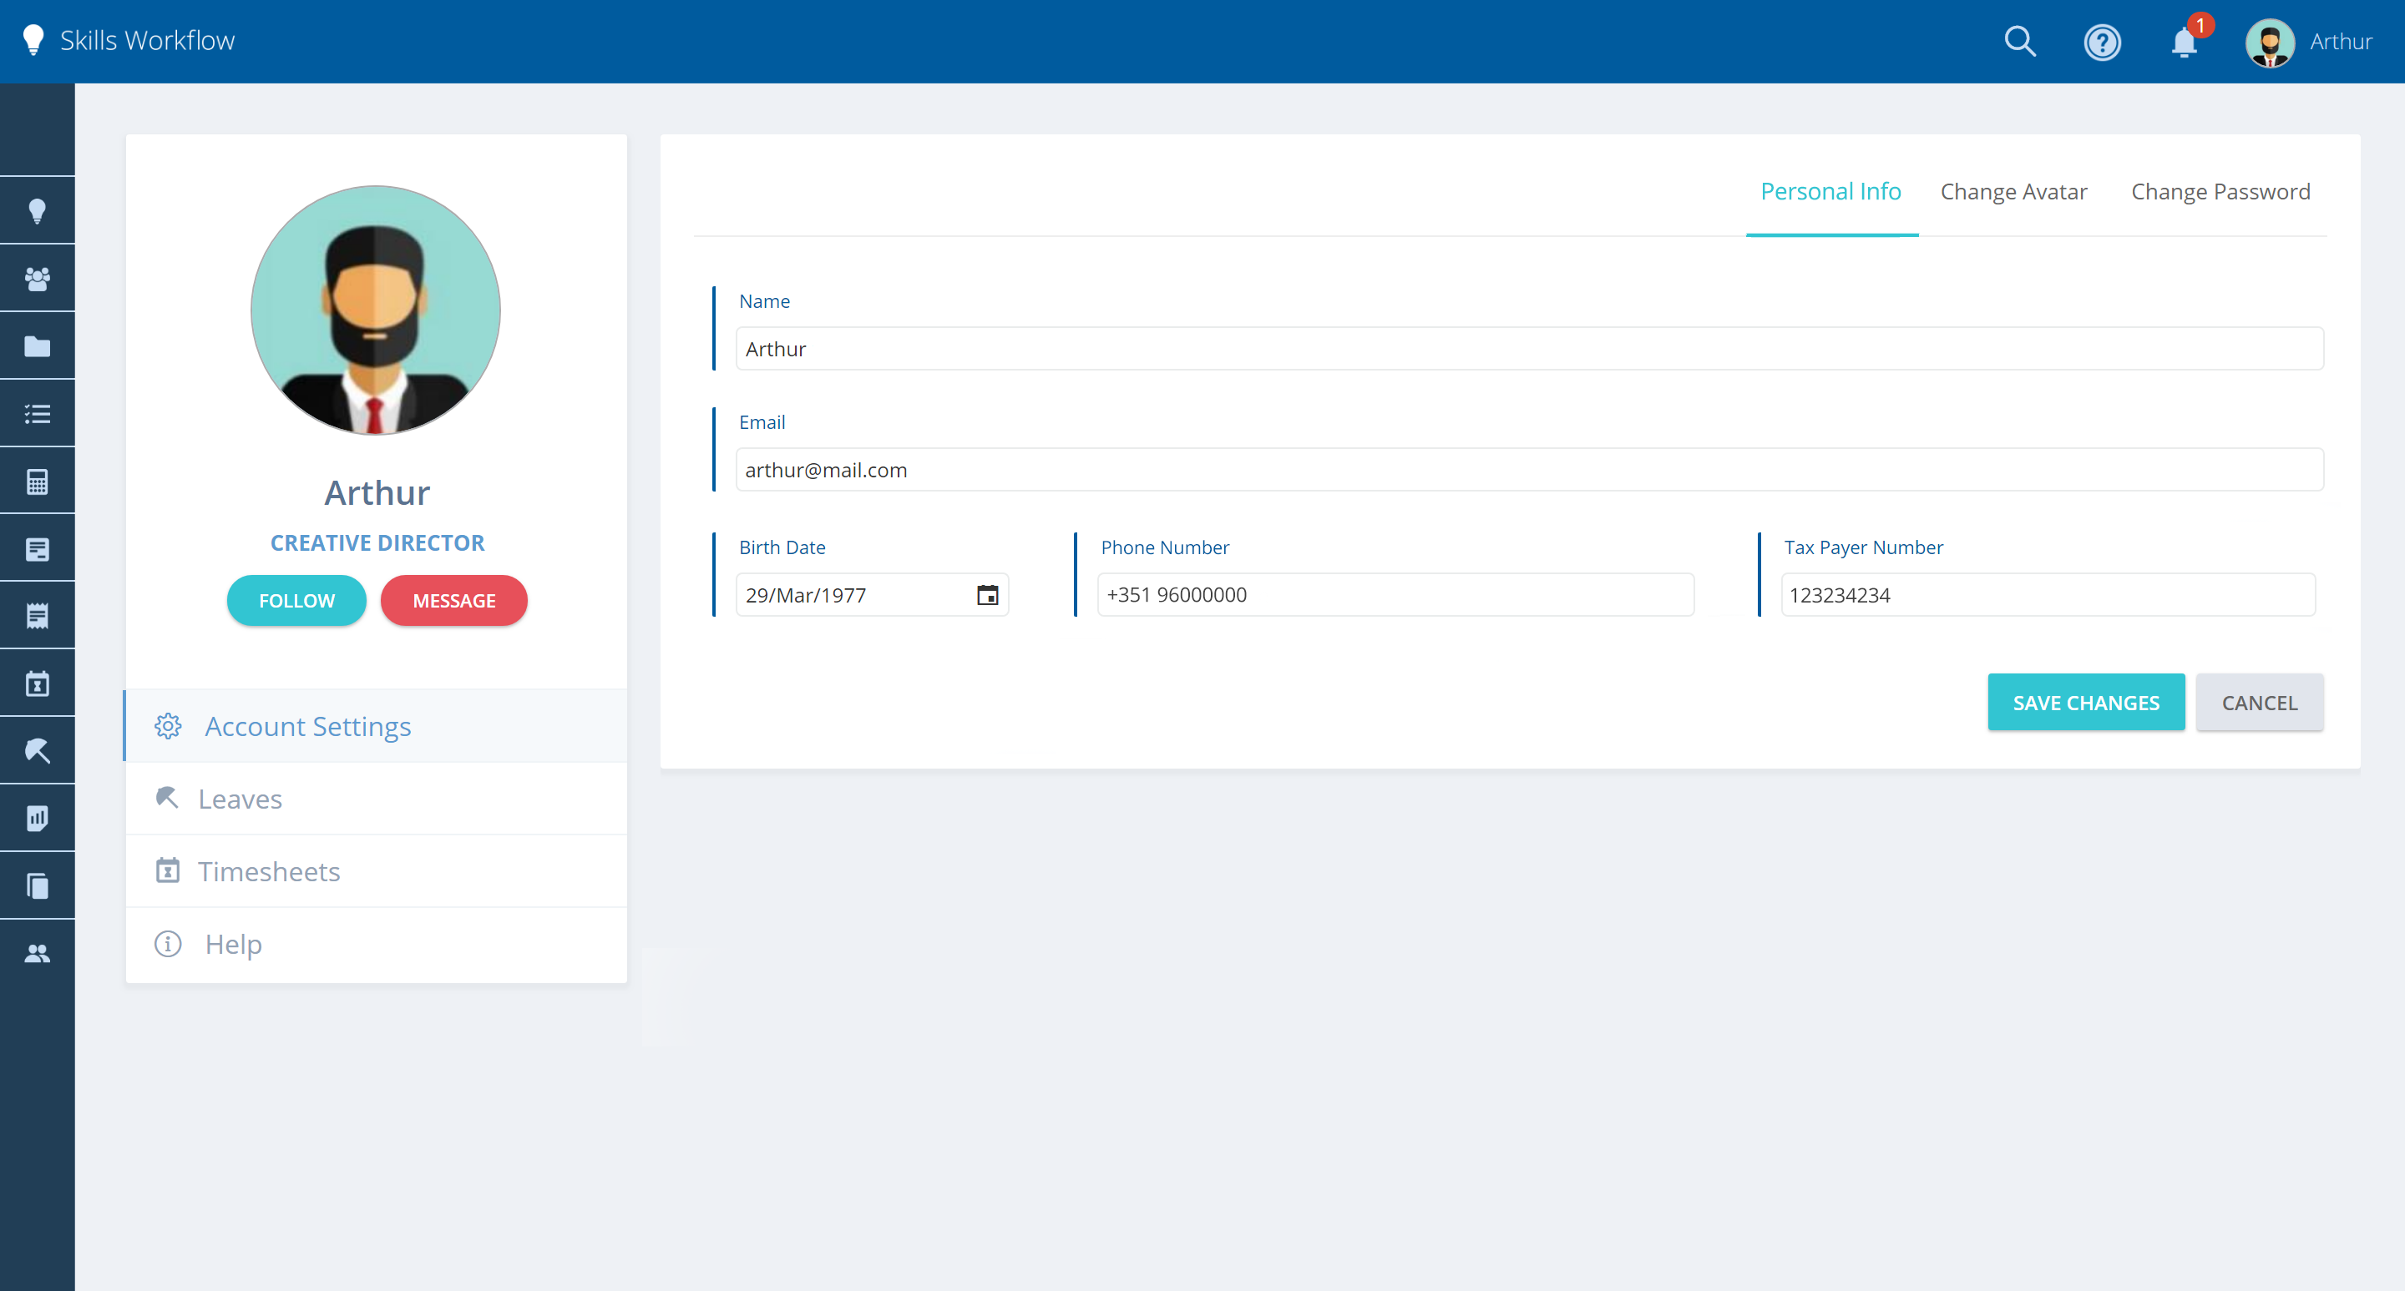Click the beach umbrella icon in sidebar

38,751
